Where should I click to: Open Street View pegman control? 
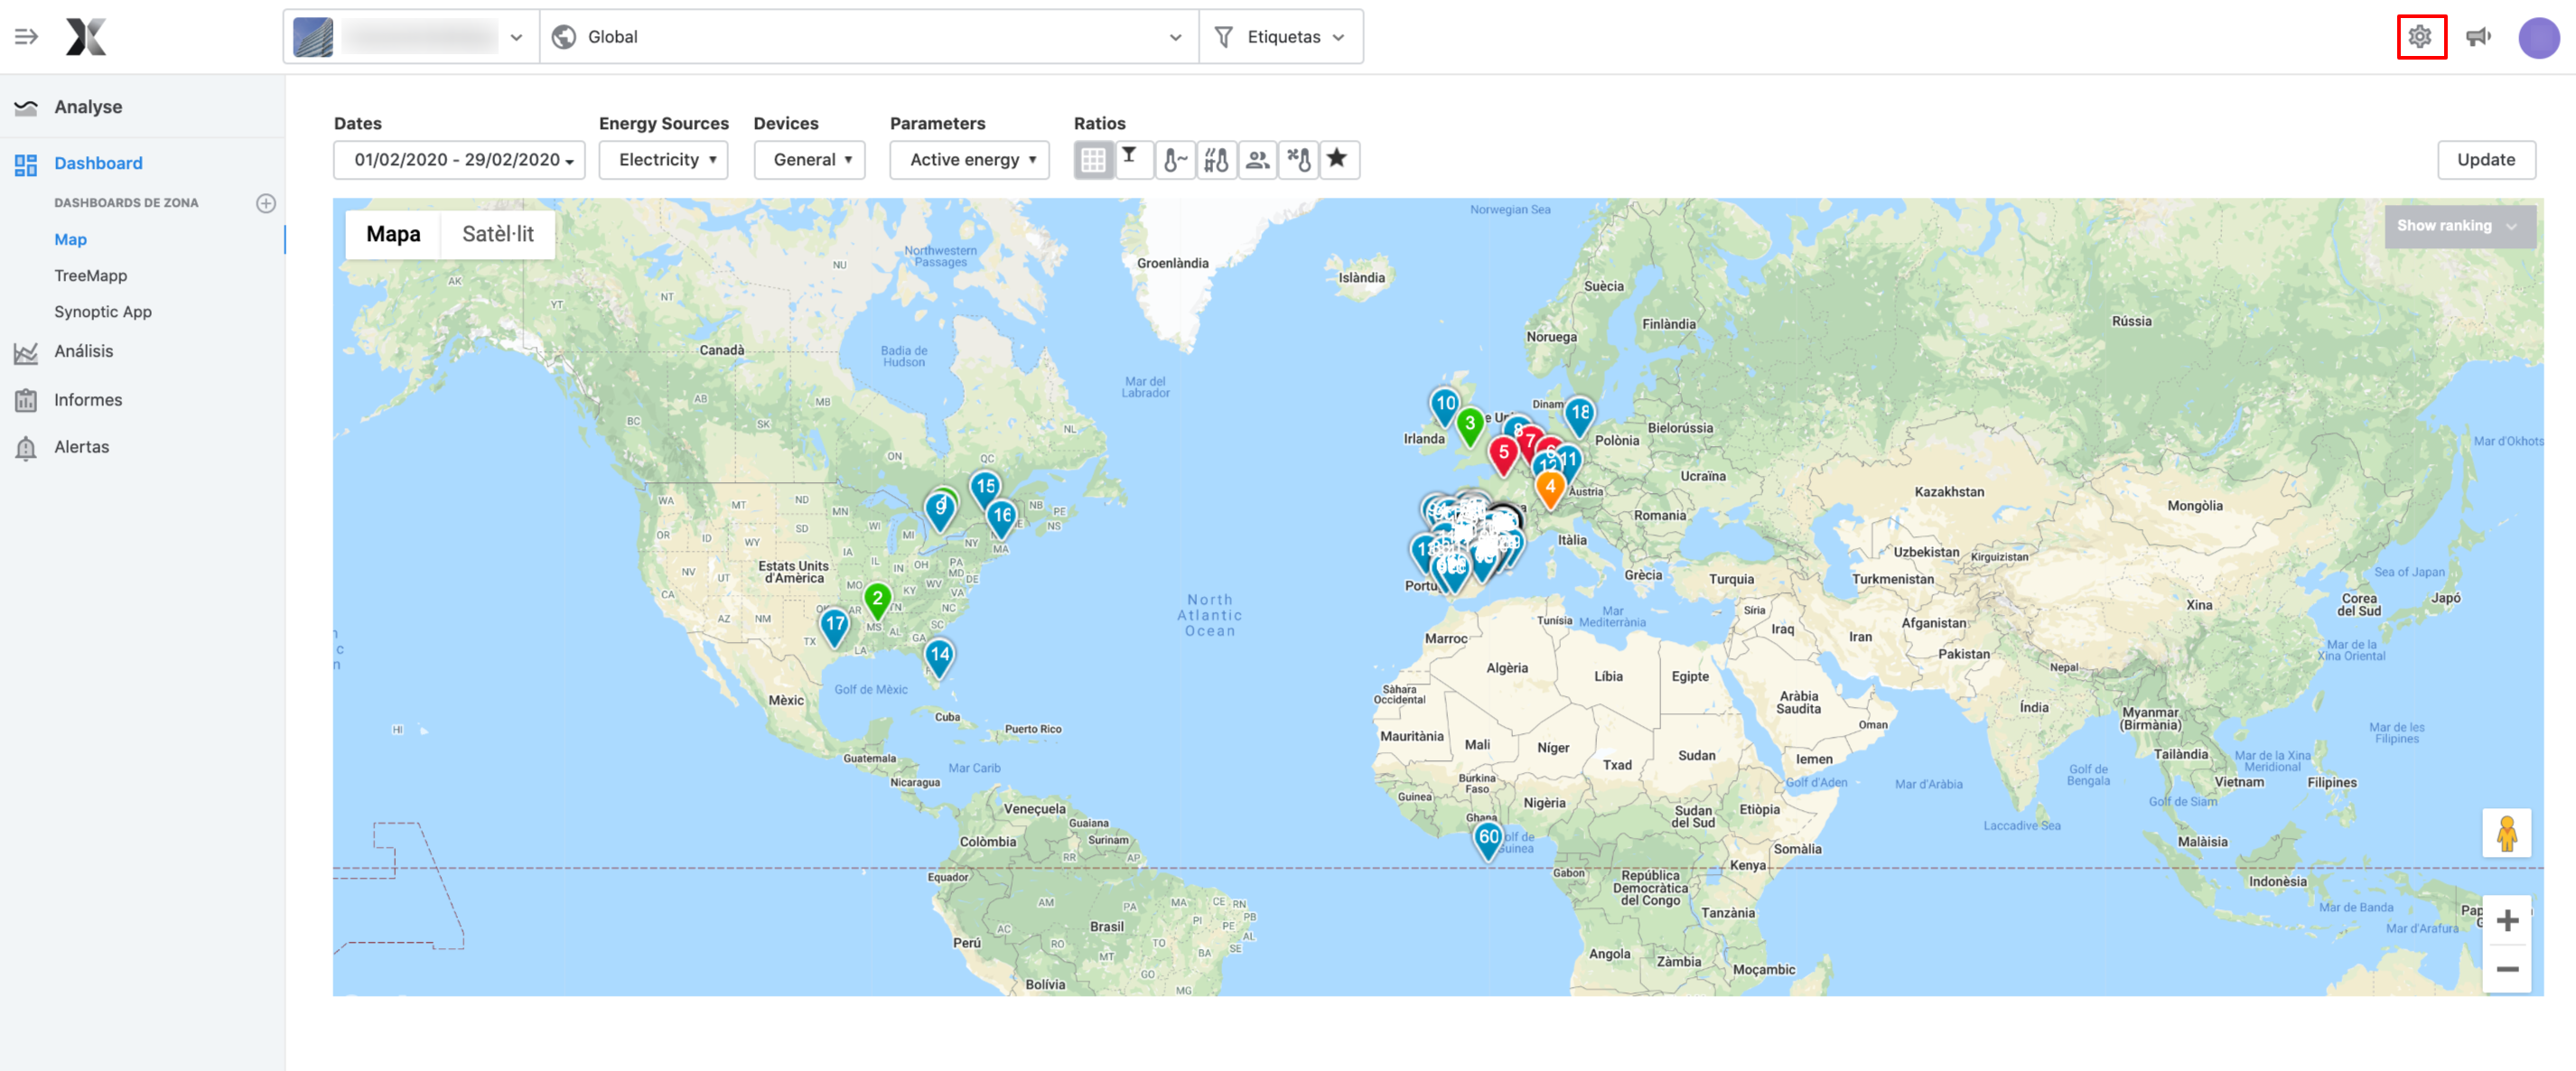(2506, 833)
